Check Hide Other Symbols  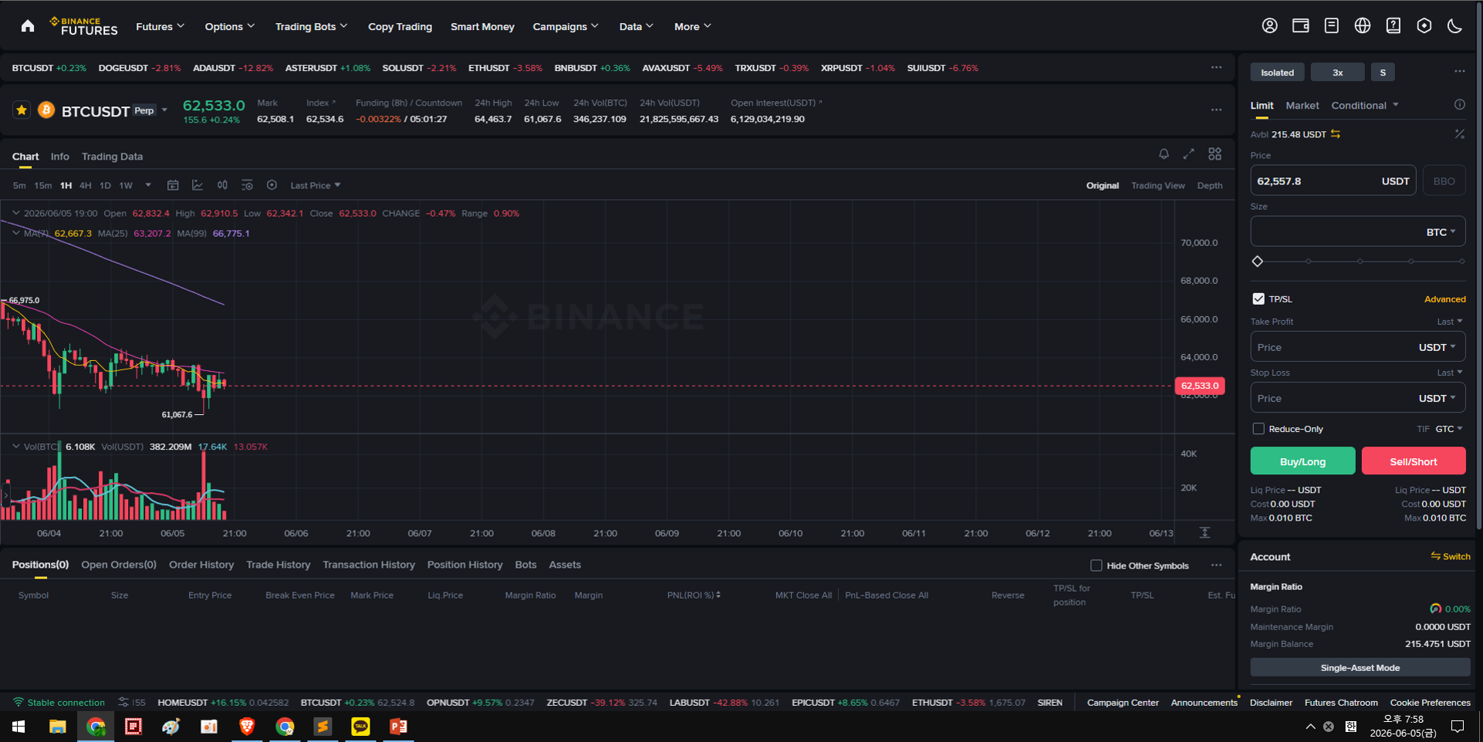(x=1096, y=565)
